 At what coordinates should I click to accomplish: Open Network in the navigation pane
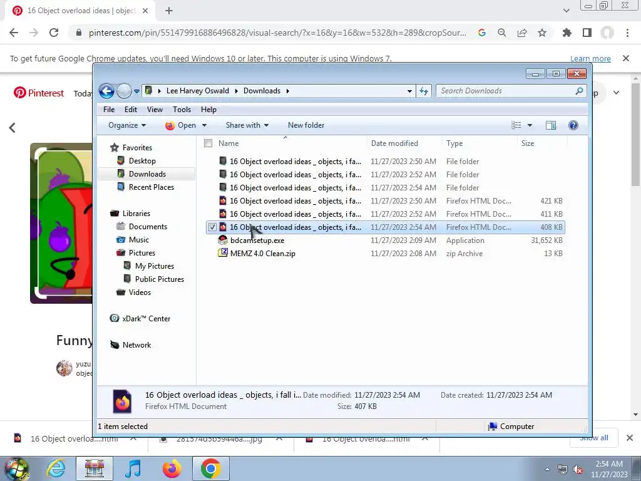136,345
